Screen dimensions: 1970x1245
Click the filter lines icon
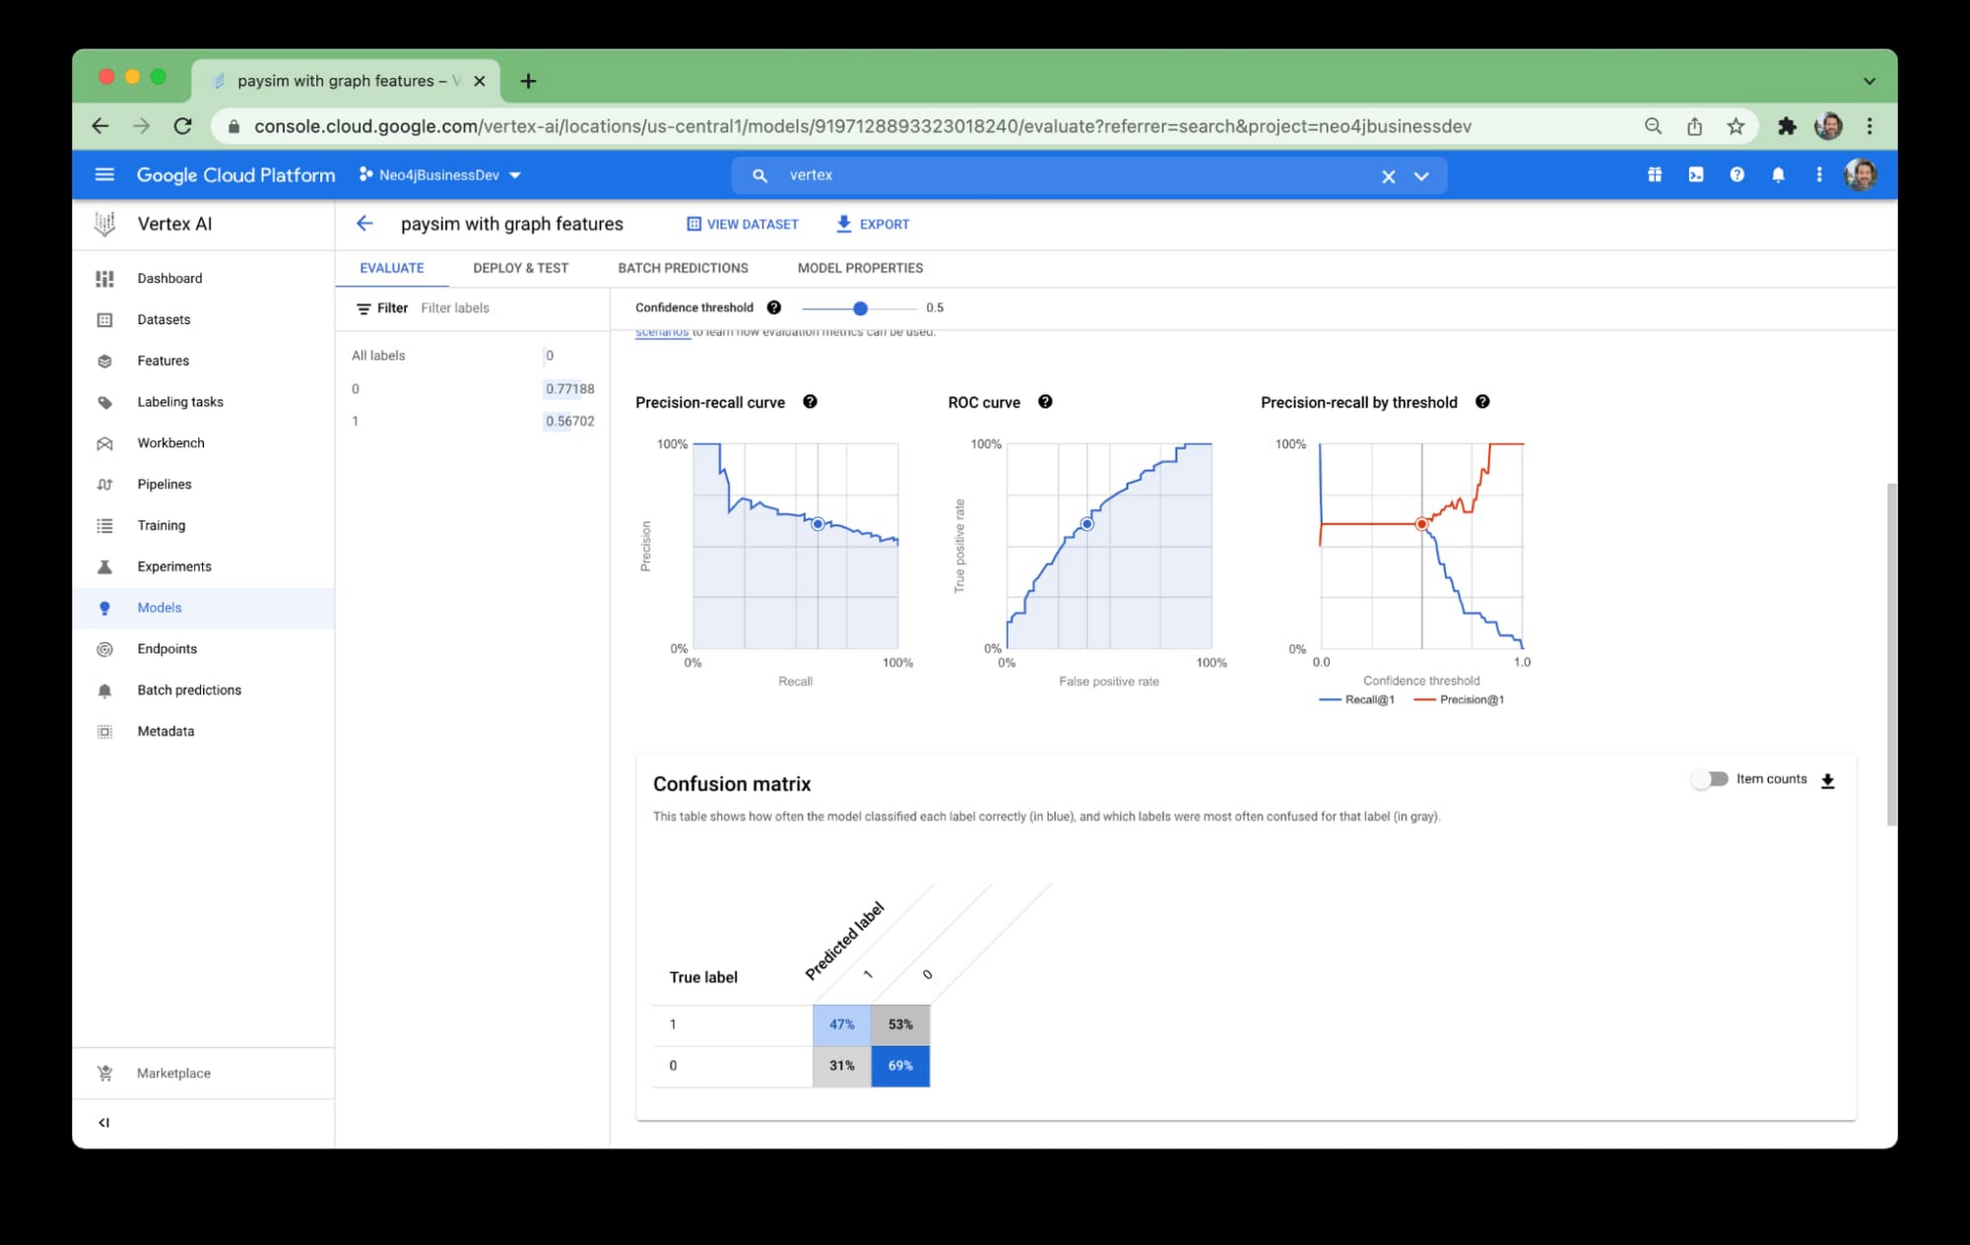pos(363,308)
